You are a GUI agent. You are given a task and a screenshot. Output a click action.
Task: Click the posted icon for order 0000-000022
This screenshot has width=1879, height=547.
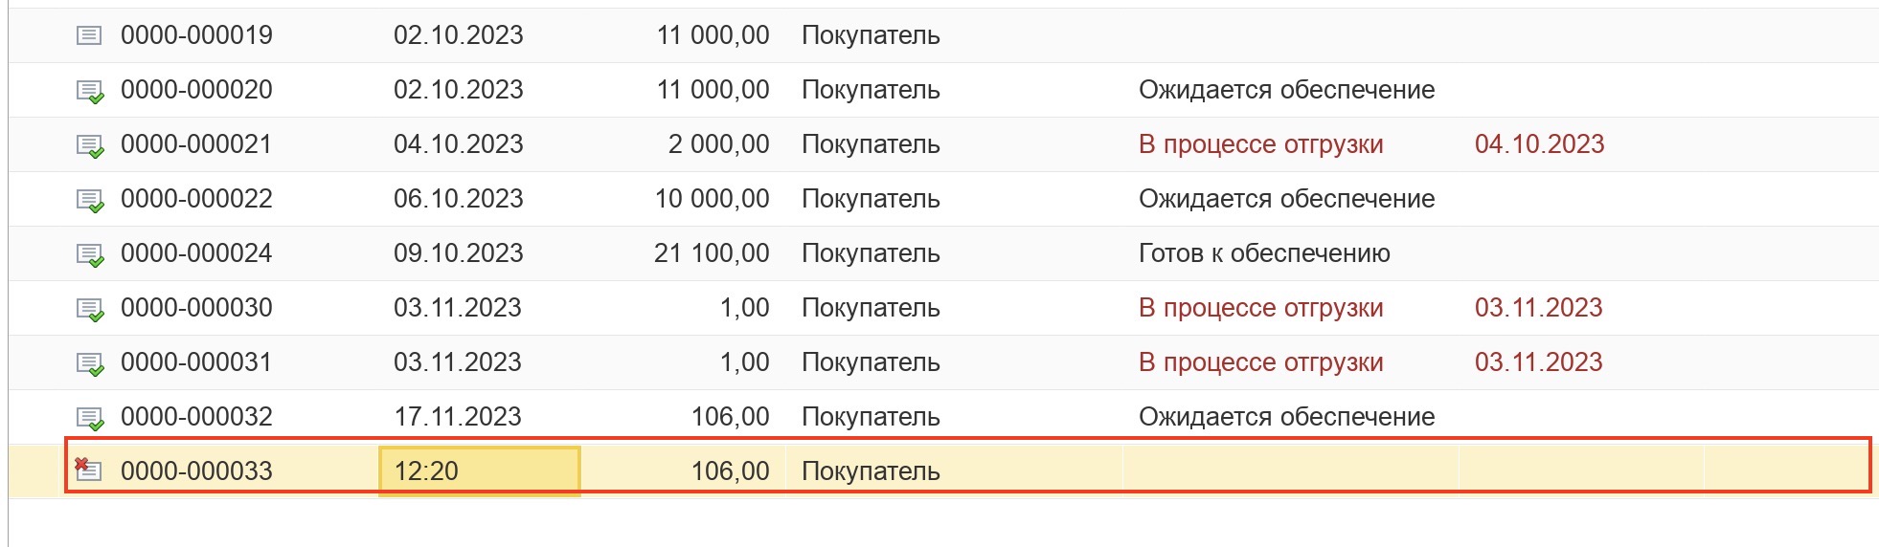point(90,201)
